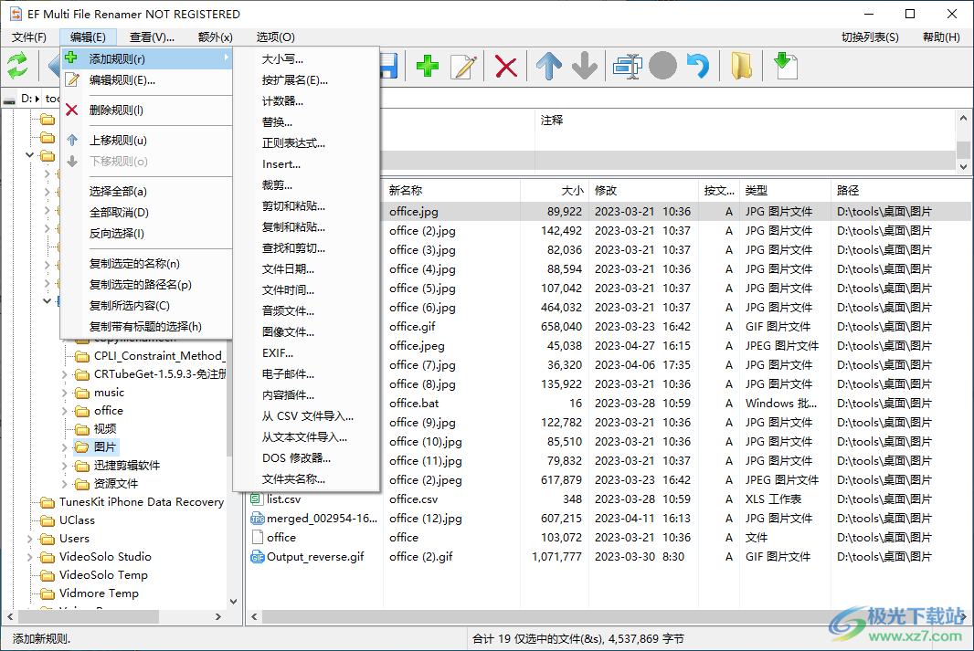Image resolution: width=974 pixels, height=651 pixels.
Task: Click down arrow of folder tree scrollbar
Action: pos(234,601)
